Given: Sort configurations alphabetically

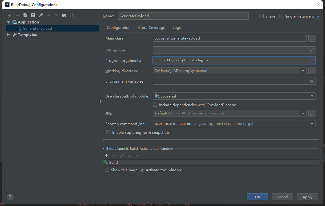Looking at the screenshot, I should click(72, 15).
